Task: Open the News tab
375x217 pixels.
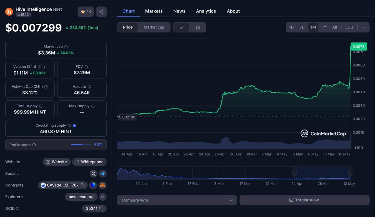Action: coord(179,11)
